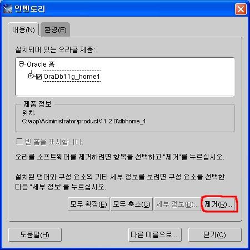Viewport: 250px width, 250px height.
Task: Open 세부 정보(D)... details button
Action: pos(177,204)
